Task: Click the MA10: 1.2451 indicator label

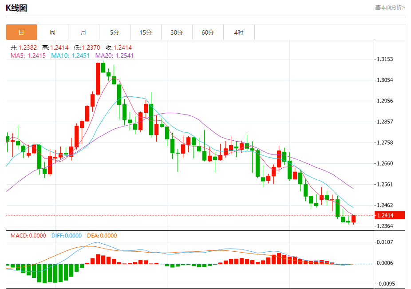Action: (x=70, y=55)
